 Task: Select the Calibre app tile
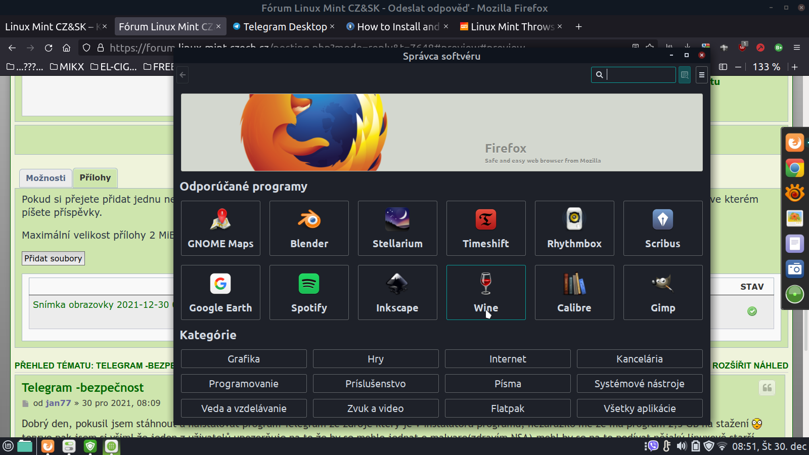coord(574,292)
